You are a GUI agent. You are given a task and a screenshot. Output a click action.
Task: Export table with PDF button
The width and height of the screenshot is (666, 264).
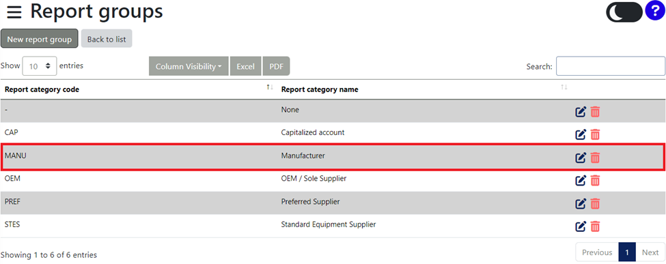point(276,66)
